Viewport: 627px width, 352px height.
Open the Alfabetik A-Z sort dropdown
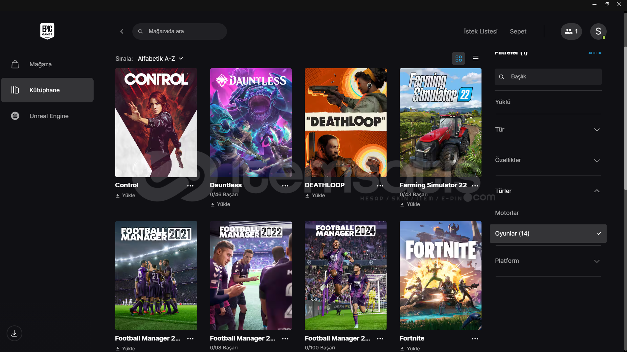(160, 58)
